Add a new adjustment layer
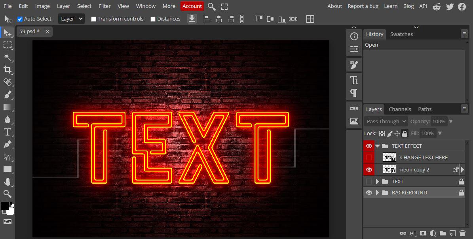Viewport: 473px width, 239px height. click(x=433, y=233)
